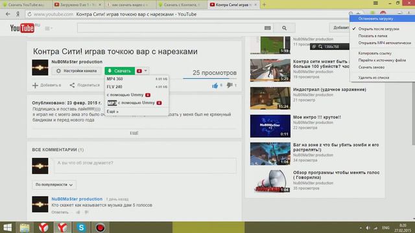Open Баг на зоне z video thumbnail
Viewport: 415px width, 233px height.
point(270,154)
